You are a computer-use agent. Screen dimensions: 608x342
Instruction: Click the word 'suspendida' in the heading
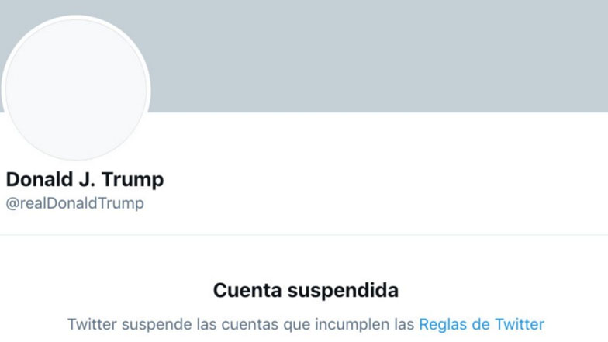coord(343,290)
